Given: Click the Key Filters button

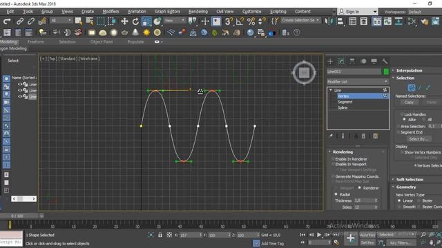Looking at the screenshot, I should click(x=401, y=242).
